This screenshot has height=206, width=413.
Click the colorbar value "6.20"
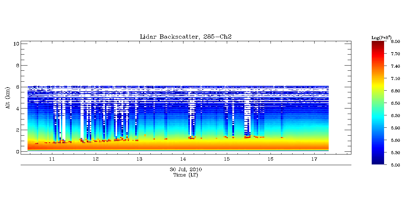pyautogui.click(x=396, y=116)
